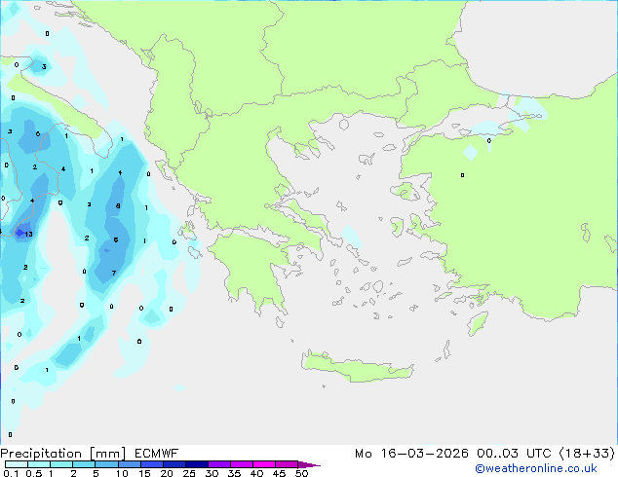Screen dimensions: 618x477
Task: Pick the 1–2 mm legend swatch
Action: pyautogui.click(x=61, y=464)
